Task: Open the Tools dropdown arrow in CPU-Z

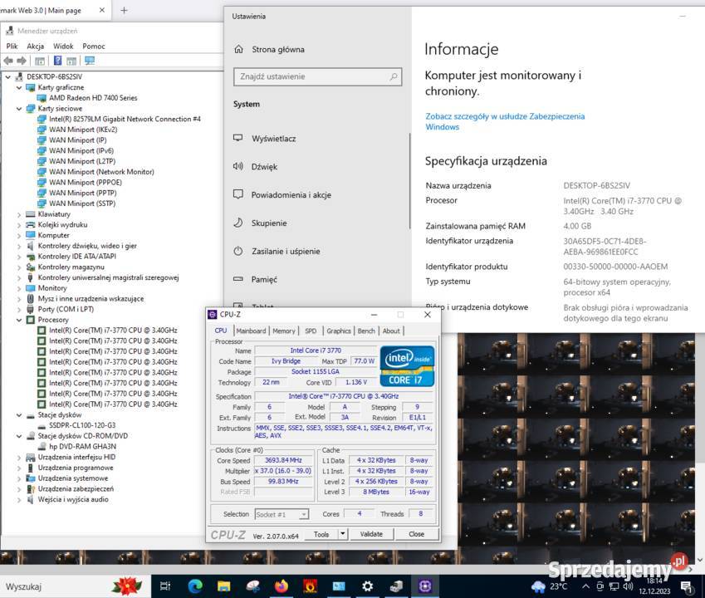Action: (343, 534)
